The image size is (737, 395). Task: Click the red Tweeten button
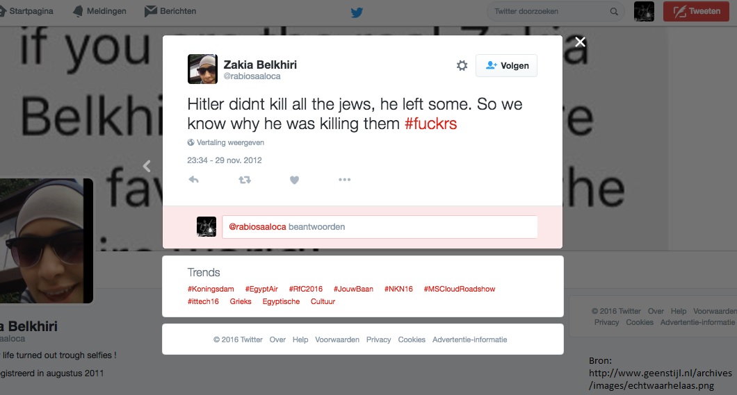(696, 12)
